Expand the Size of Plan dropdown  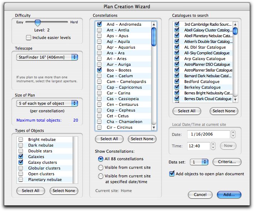(x=47, y=103)
